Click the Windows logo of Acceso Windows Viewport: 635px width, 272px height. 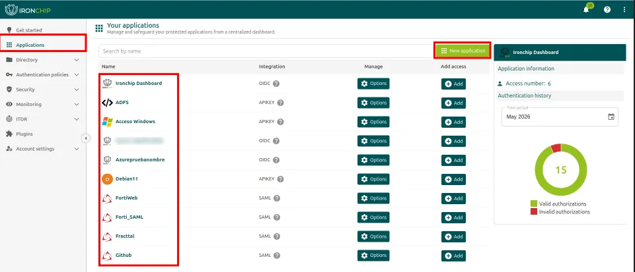point(107,121)
